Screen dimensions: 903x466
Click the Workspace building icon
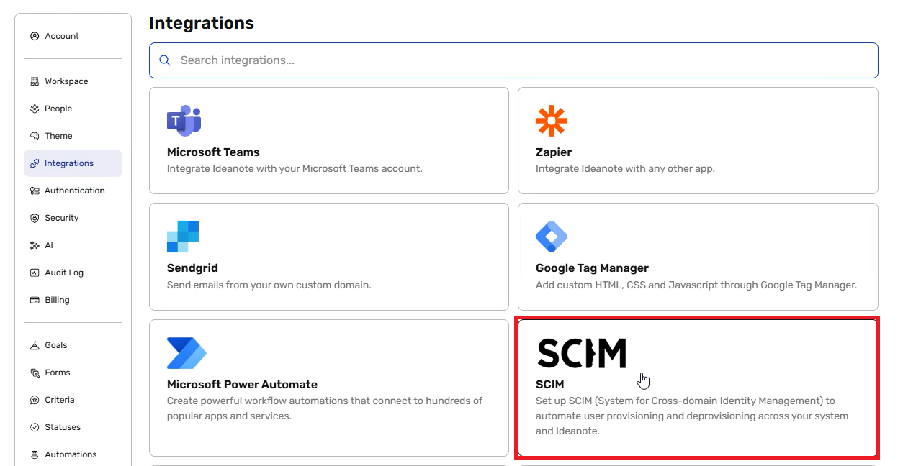pos(35,81)
